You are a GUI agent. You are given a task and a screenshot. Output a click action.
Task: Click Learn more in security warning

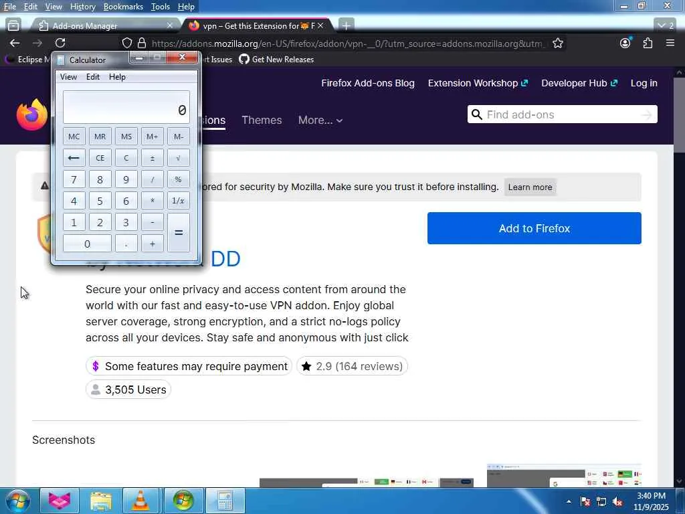tap(530, 187)
